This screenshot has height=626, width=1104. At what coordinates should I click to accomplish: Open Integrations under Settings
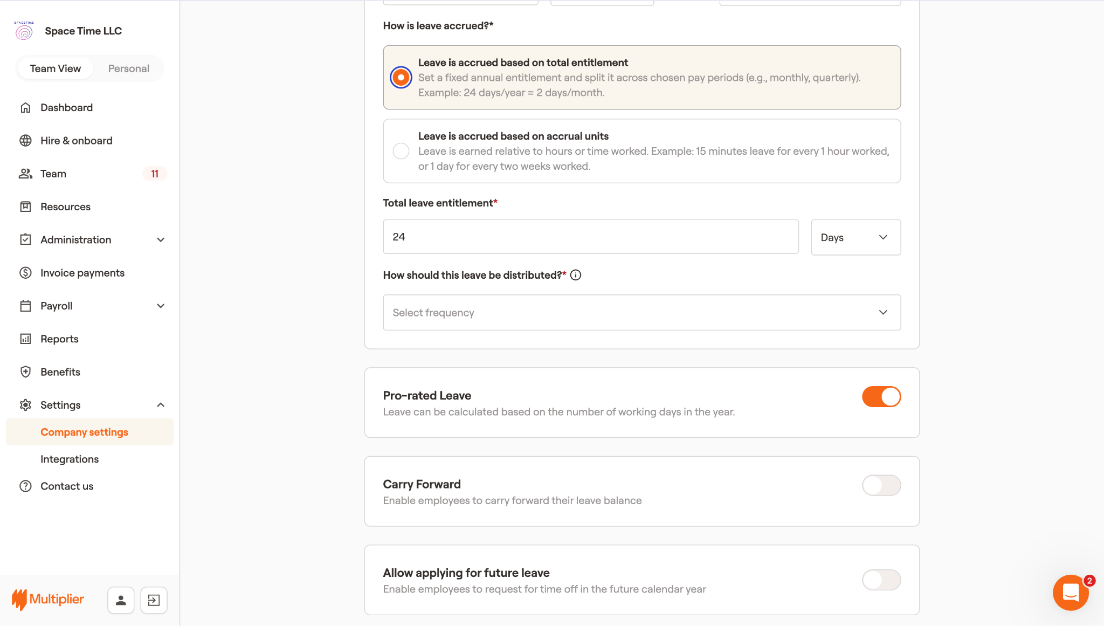coord(70,459)
